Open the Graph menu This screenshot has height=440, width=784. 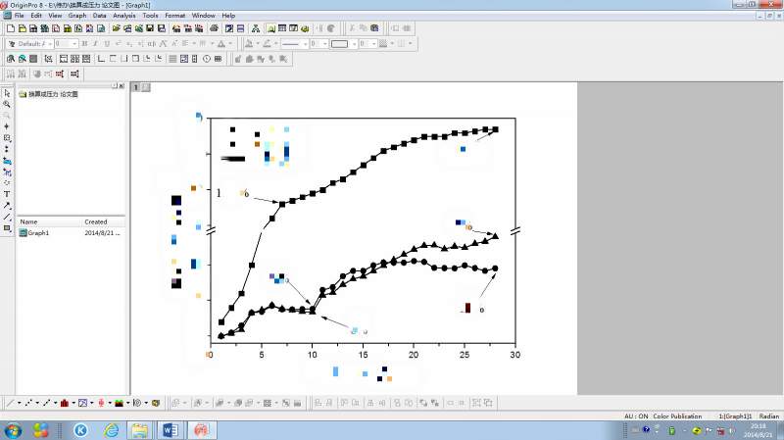[x=77, y=16]
